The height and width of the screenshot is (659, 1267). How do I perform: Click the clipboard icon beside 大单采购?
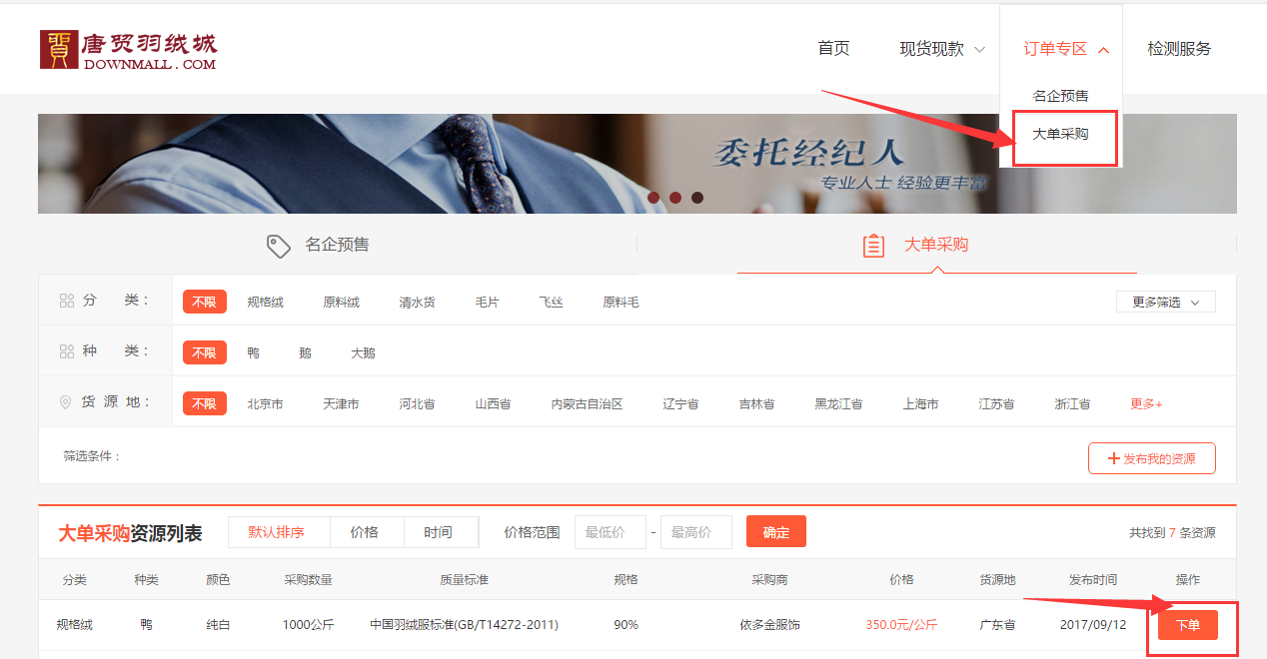(873, 246)
